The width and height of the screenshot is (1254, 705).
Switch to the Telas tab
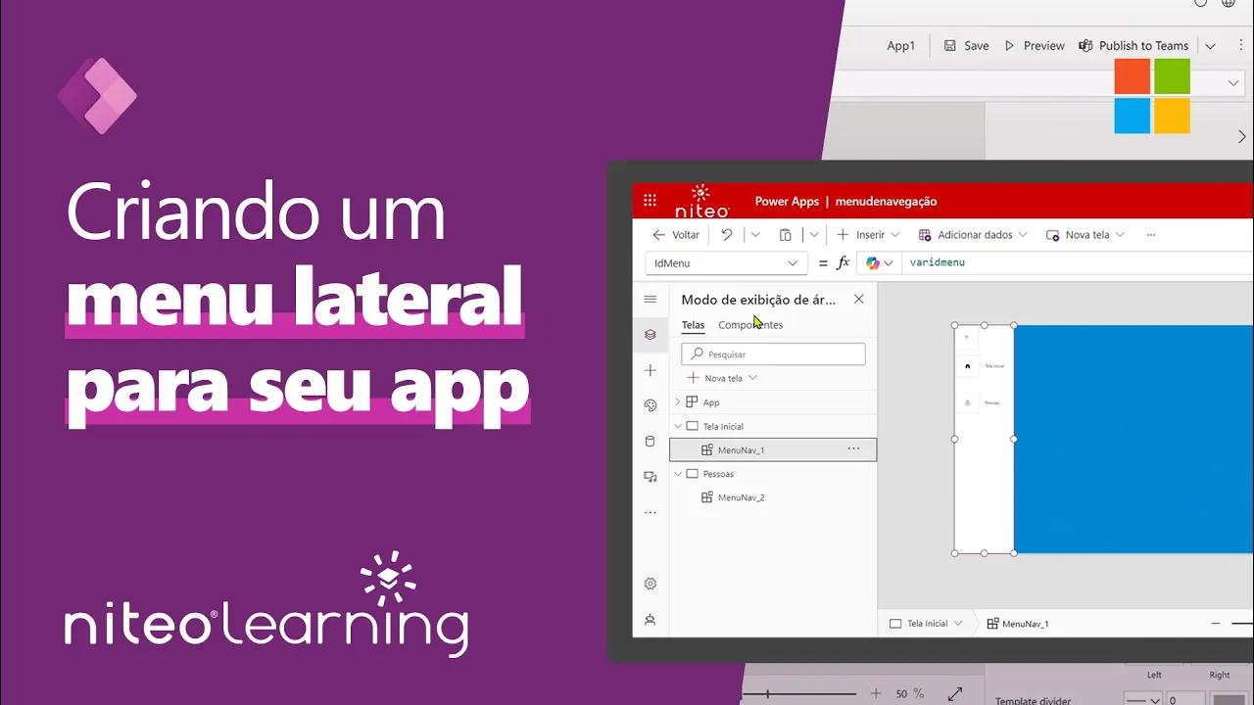coord(693,325)
